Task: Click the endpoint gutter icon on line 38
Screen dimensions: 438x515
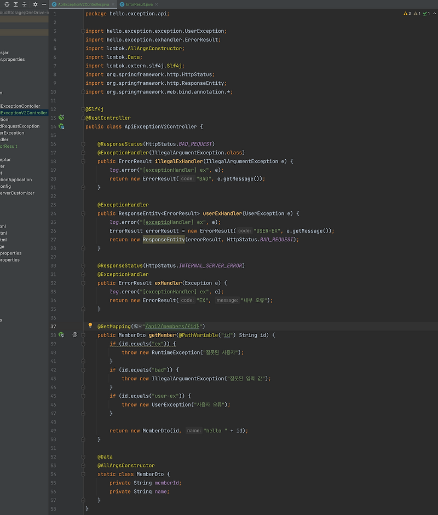Action: 61,335
